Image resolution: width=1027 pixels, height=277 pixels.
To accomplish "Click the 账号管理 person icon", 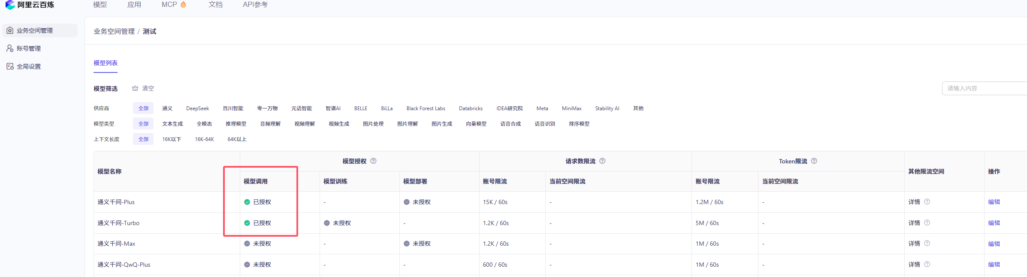I will [10, 48].
